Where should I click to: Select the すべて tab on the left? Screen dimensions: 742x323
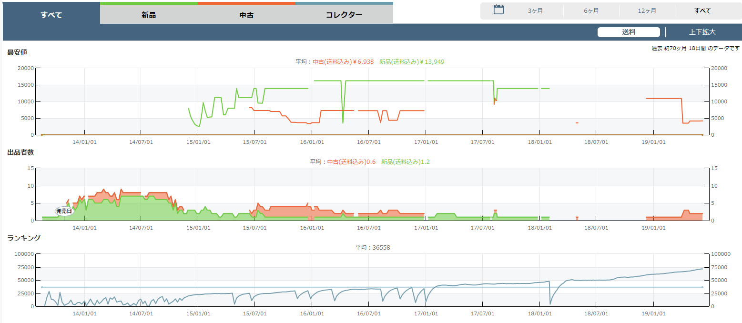[51, 15]
